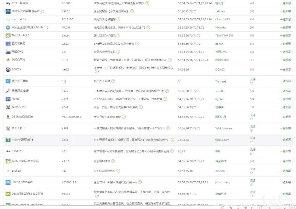Click 一键部署 in the discuz-X3.4 row
The image size is (296, 209).
pos(285,20)
